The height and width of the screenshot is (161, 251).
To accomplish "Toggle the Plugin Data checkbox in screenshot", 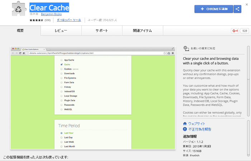I will (61, 100).
